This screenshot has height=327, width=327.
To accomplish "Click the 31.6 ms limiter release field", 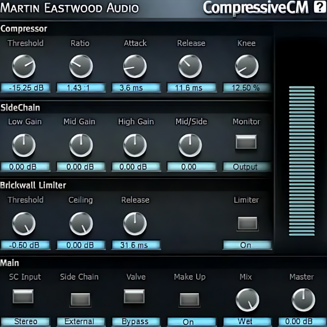I will 136,245.
